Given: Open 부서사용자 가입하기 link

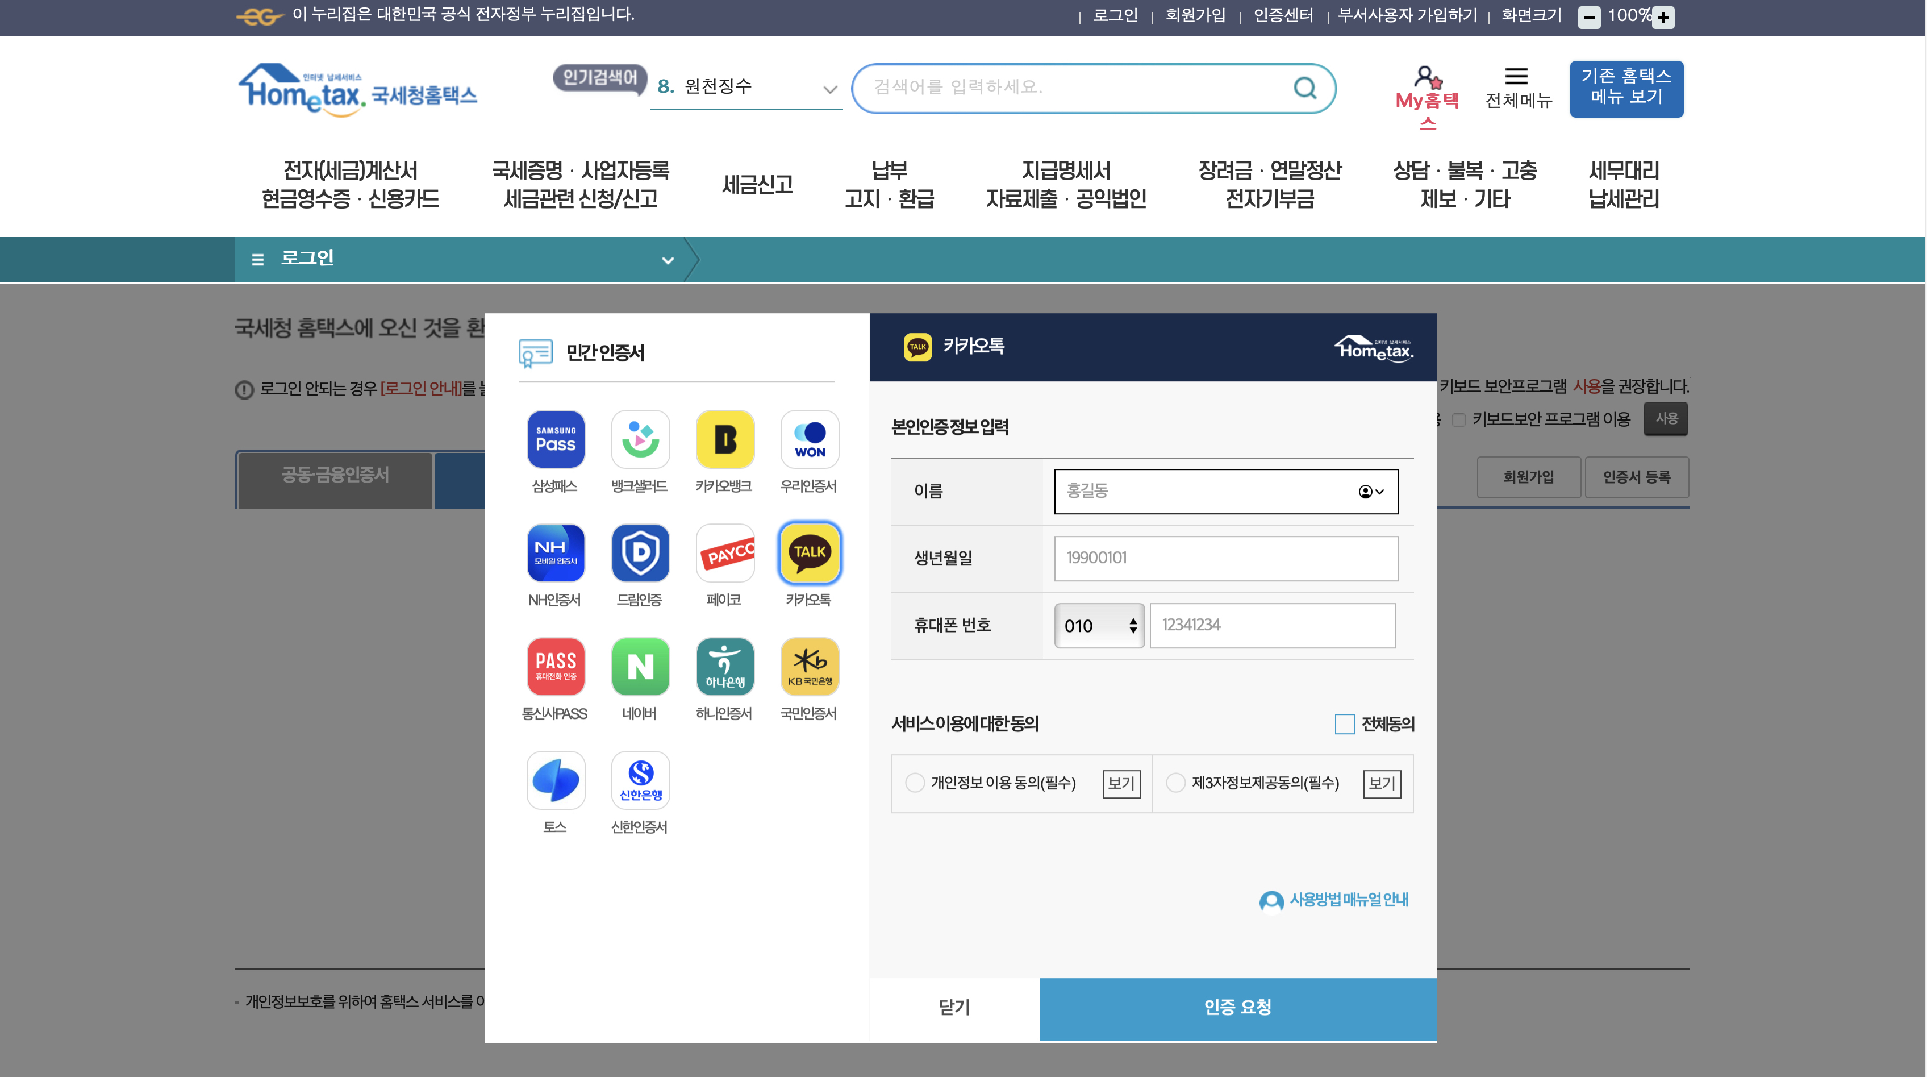Looking at the screenshot, I should tap(1407, 15).
